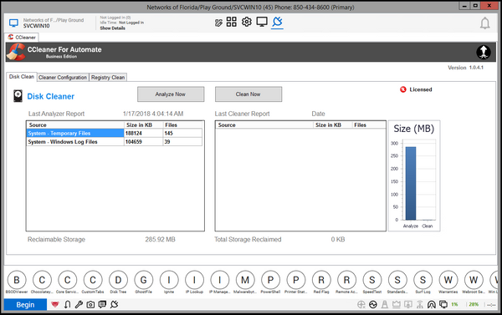Click the red heart icon beside Begin
502x315 pixels.
[x=55, y=304]
